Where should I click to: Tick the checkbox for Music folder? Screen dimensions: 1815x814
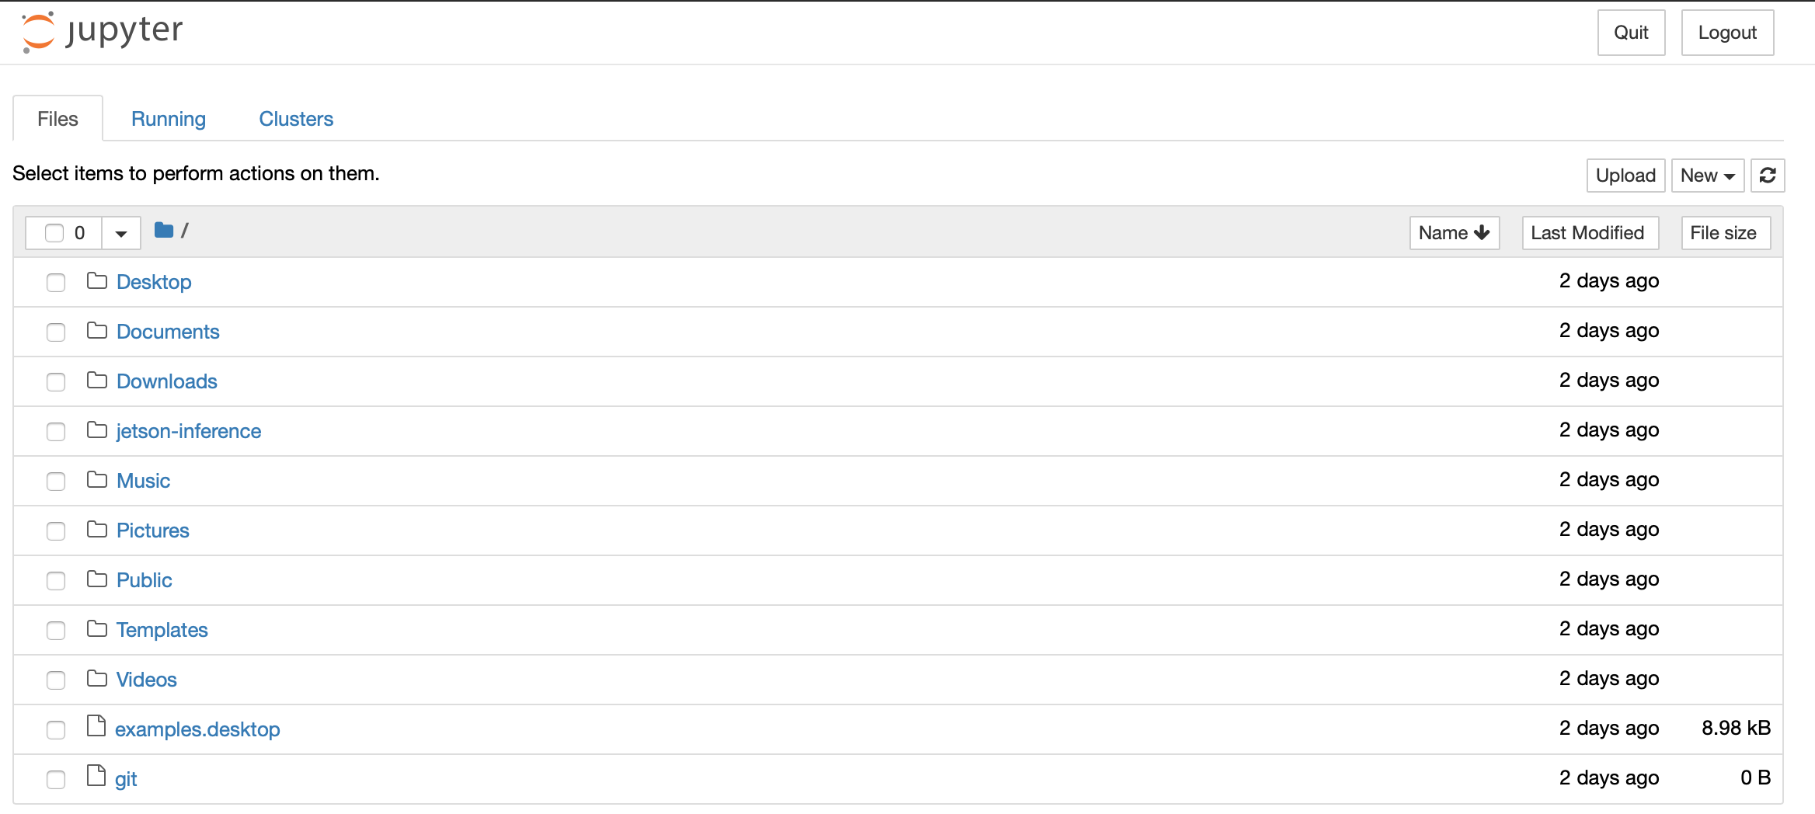pyautogui.click(x=56, y=482)
